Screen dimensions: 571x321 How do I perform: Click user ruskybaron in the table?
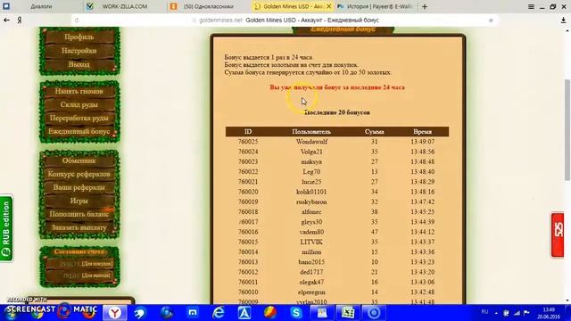tap(311, 202)
